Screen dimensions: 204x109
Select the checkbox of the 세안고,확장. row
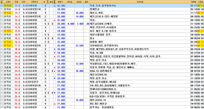click(x=2, y=13)
